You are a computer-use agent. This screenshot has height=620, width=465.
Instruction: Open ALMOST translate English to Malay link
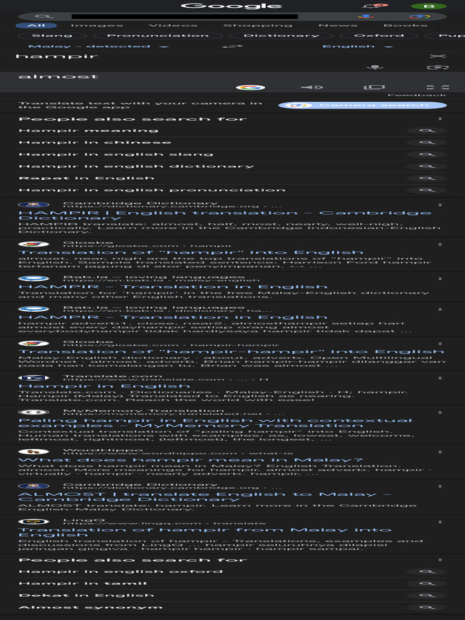205,496
